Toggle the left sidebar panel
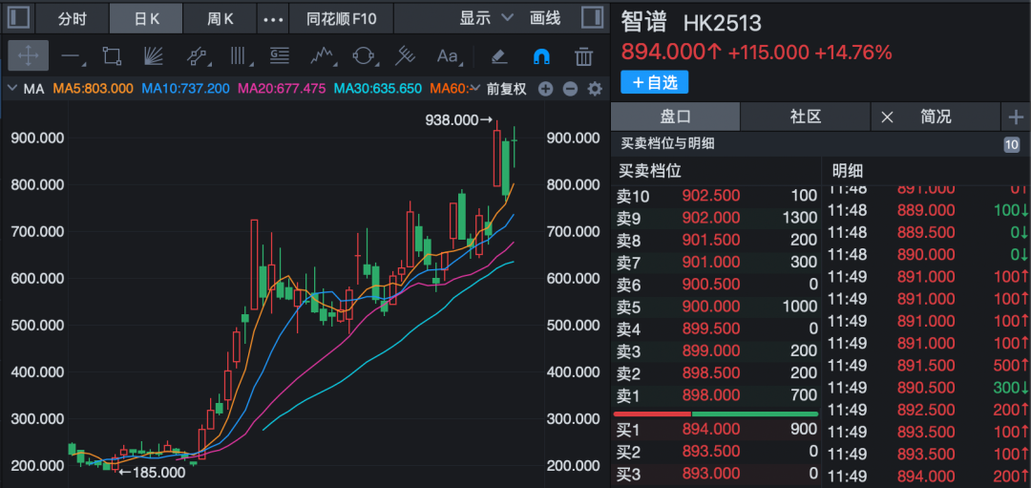This screenshot has height=488, width=1031. click(x=18, y=18)
